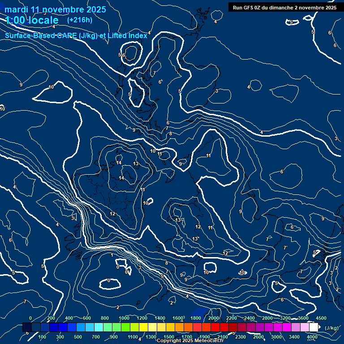This screenshot has width=344, height=344.
Task: Click the '2000' legend value
Action: [x=214, y=318]
